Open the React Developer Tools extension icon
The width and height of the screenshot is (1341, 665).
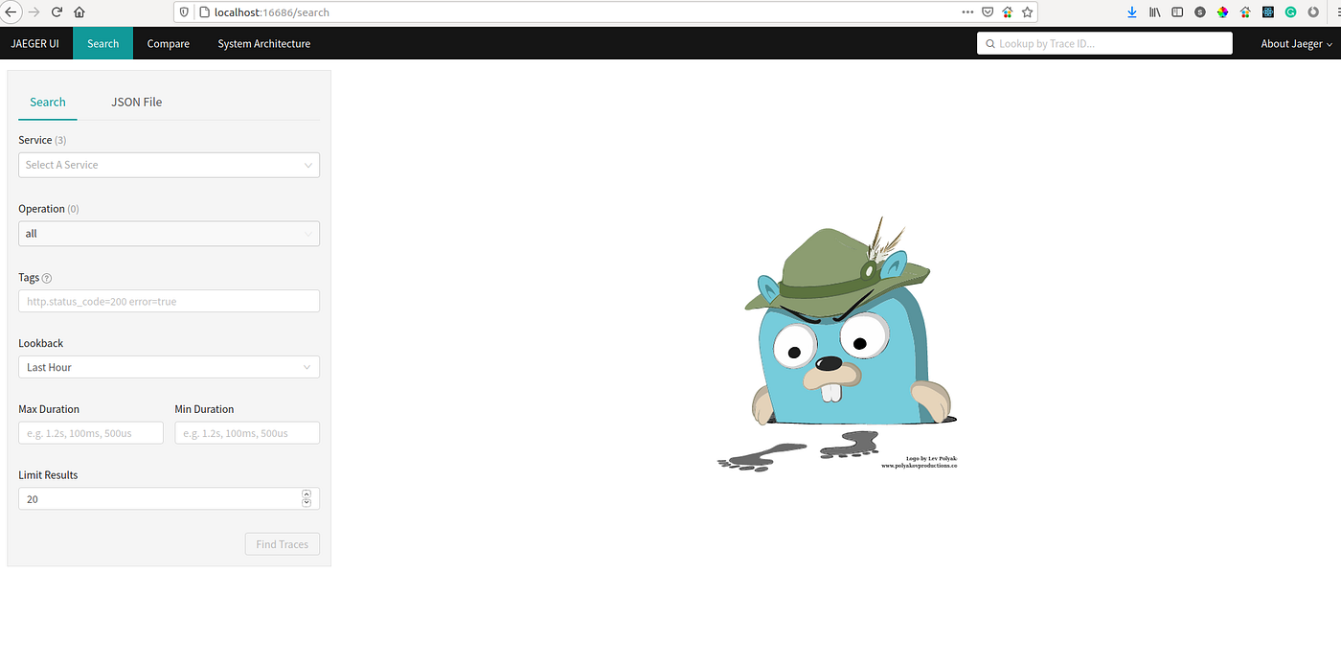1268,12
